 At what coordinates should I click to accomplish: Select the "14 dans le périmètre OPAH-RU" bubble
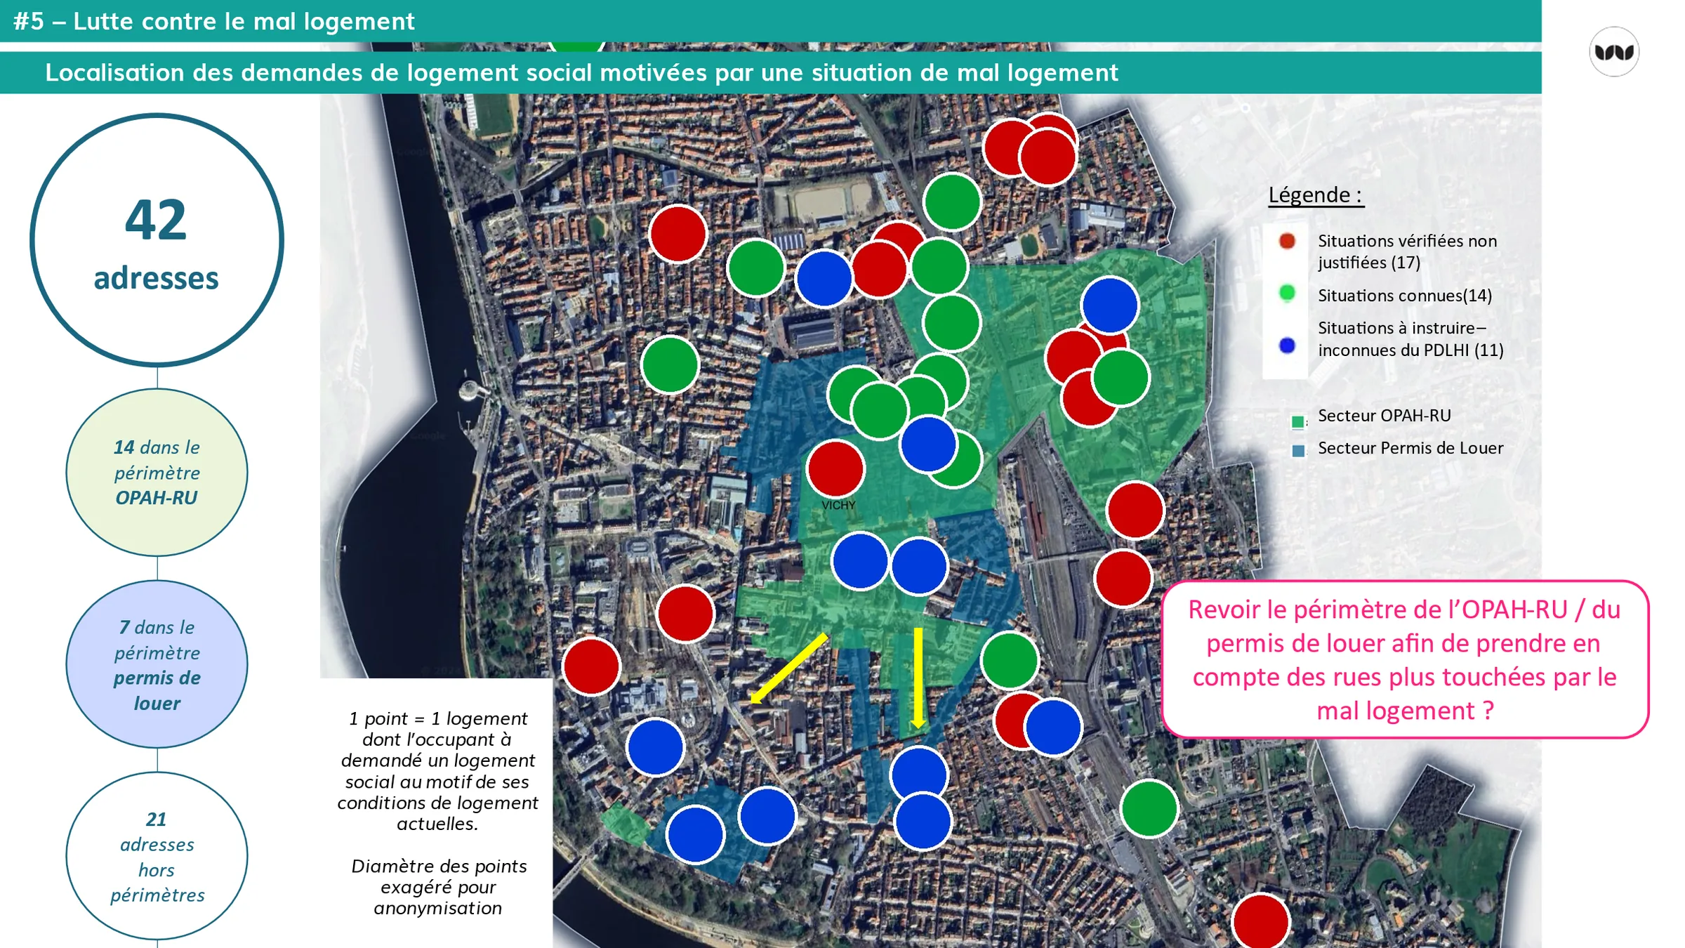(x=157, y=472)
